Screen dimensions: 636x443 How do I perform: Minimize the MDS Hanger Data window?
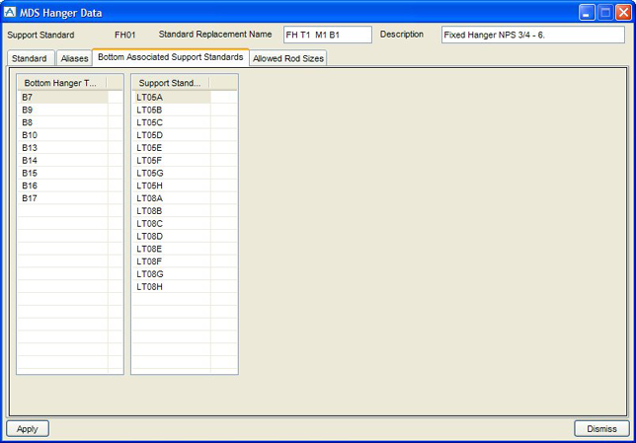tap(587, 13)
